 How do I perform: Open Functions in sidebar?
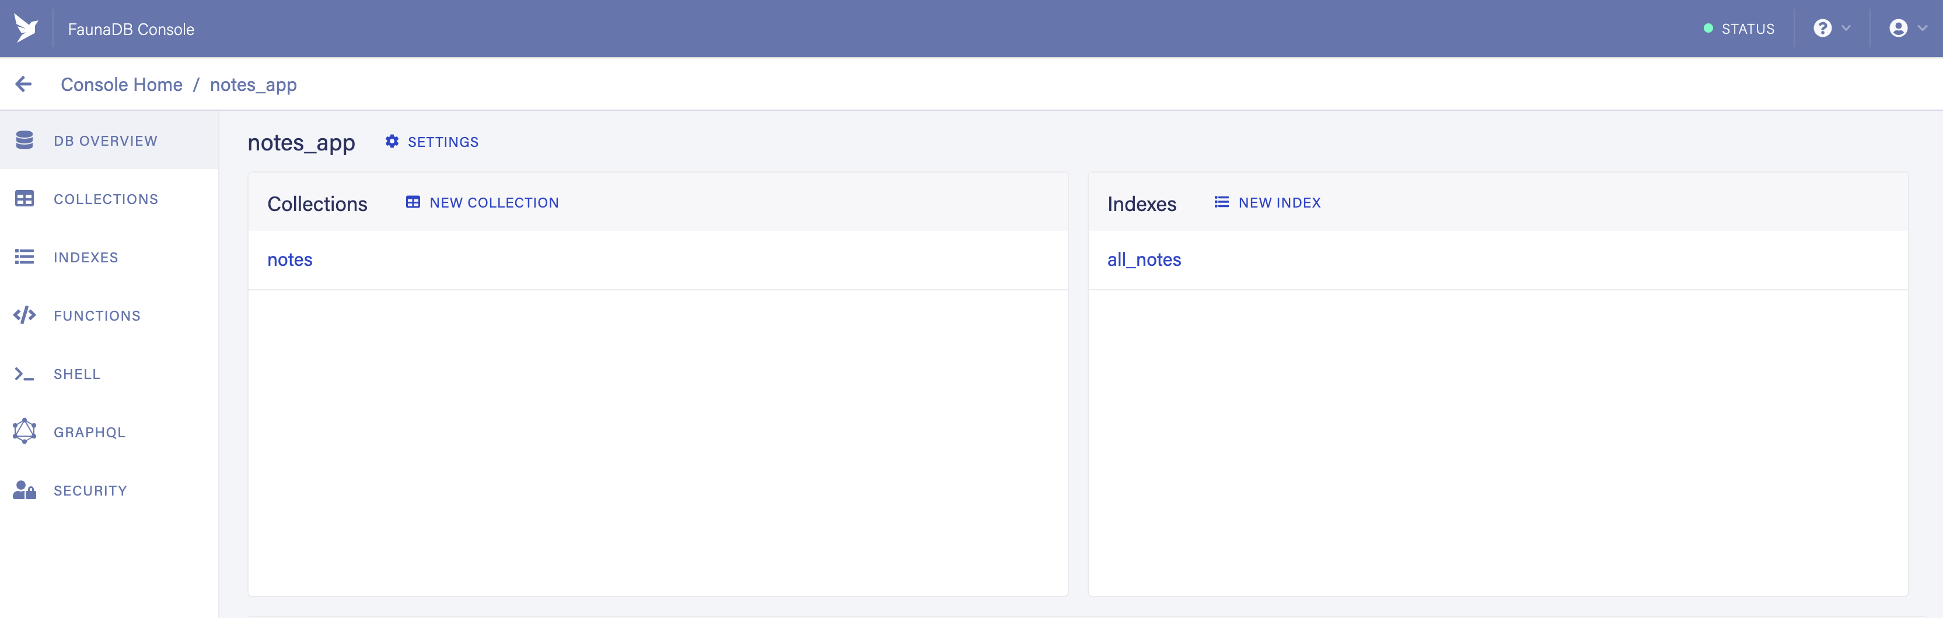click(x=109, y=315)
